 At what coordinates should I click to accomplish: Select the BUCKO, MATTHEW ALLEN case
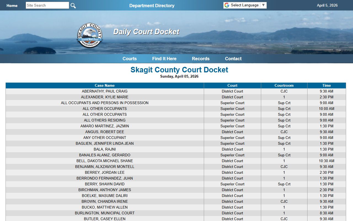(105, 207)
